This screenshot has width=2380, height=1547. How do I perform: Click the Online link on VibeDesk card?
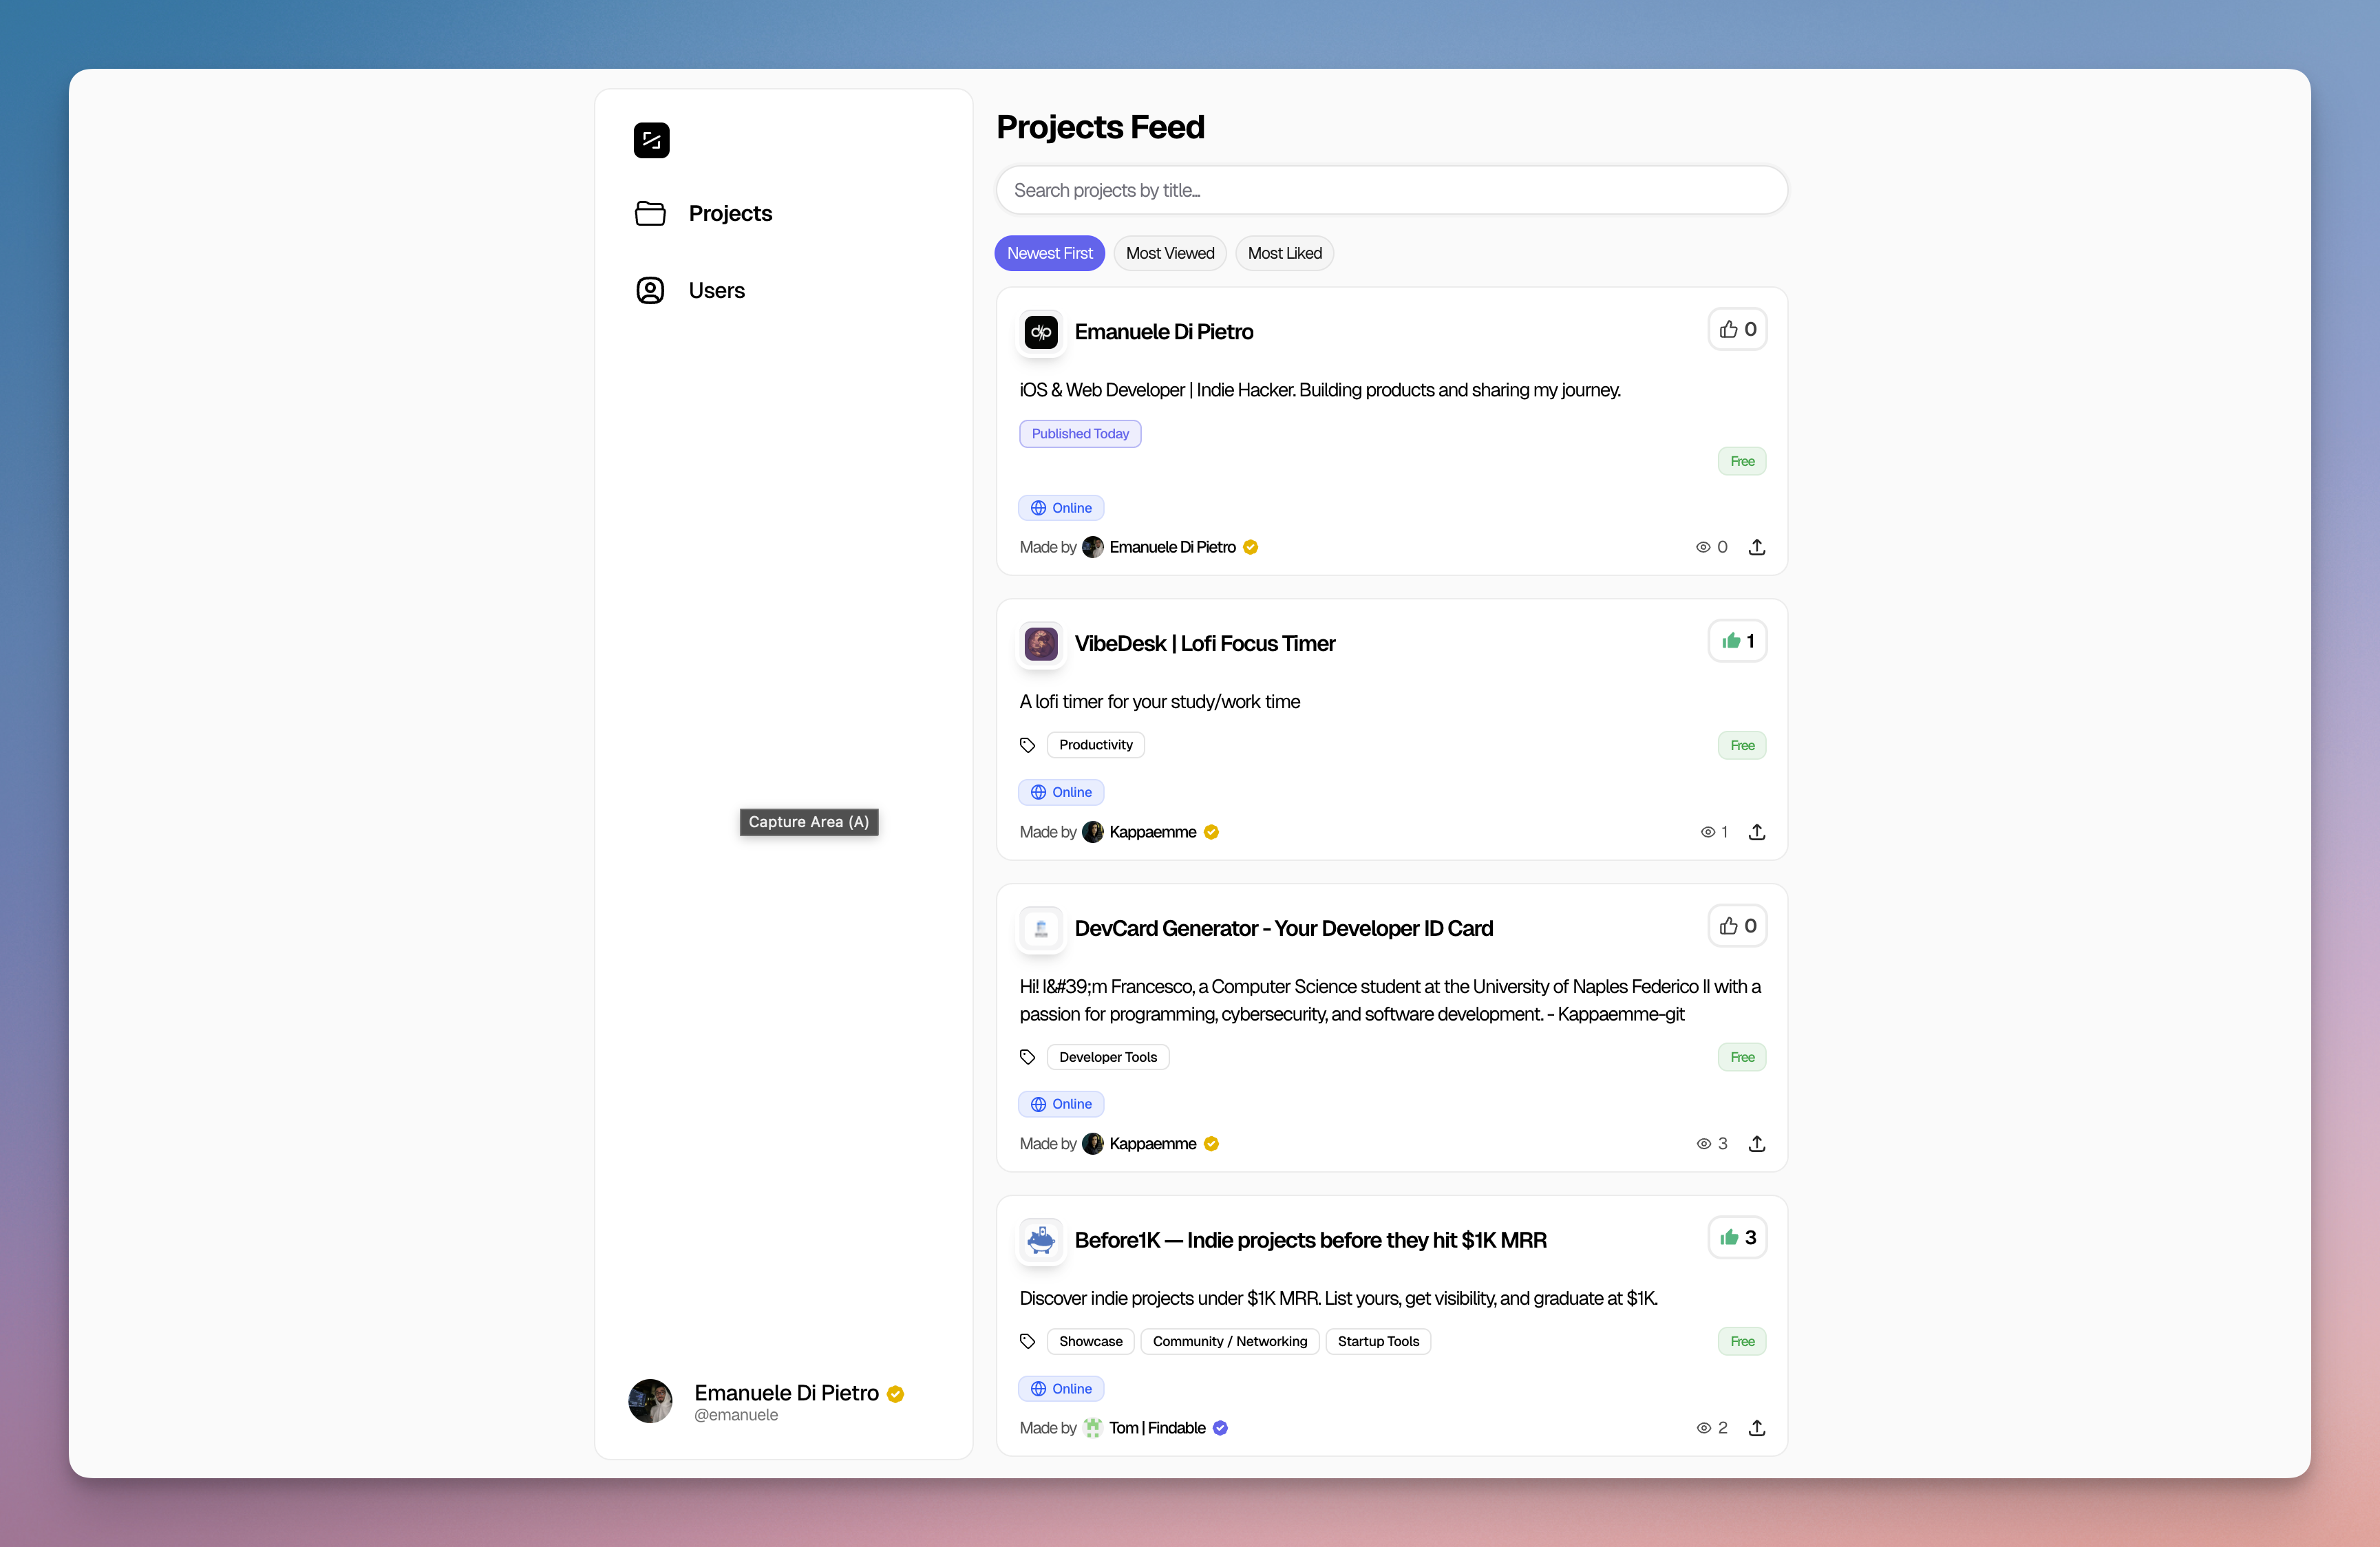point(1061,791)
